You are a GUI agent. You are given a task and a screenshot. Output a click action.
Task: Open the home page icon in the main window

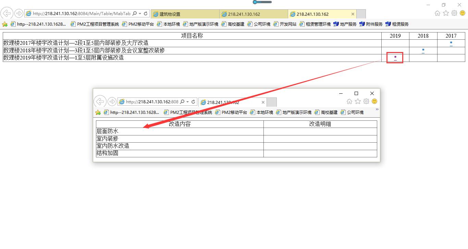pyautogui.click(x=437, y=13)
